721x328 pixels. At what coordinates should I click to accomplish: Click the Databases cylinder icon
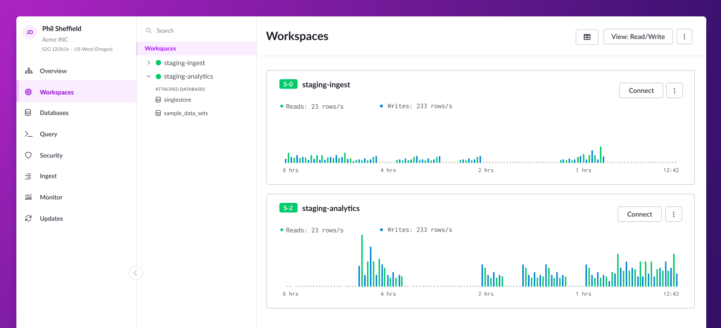coord(28,113)
